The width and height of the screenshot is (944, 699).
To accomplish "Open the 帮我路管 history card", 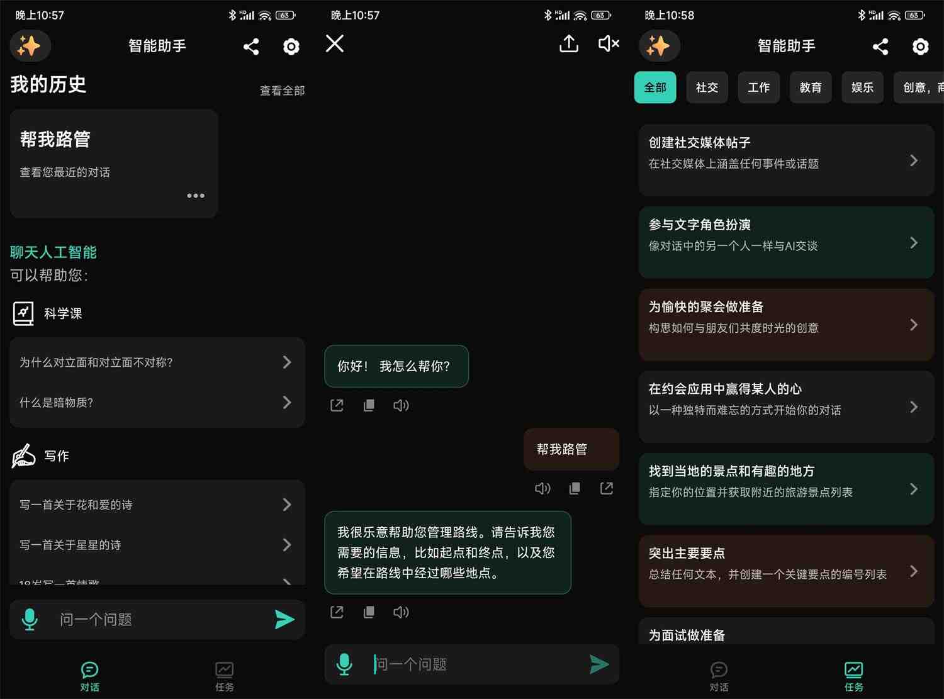I will click(114, 164).
